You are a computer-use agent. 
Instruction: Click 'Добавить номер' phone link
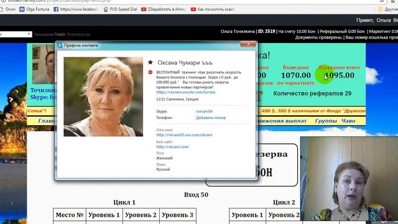click(x=211, y=118)
